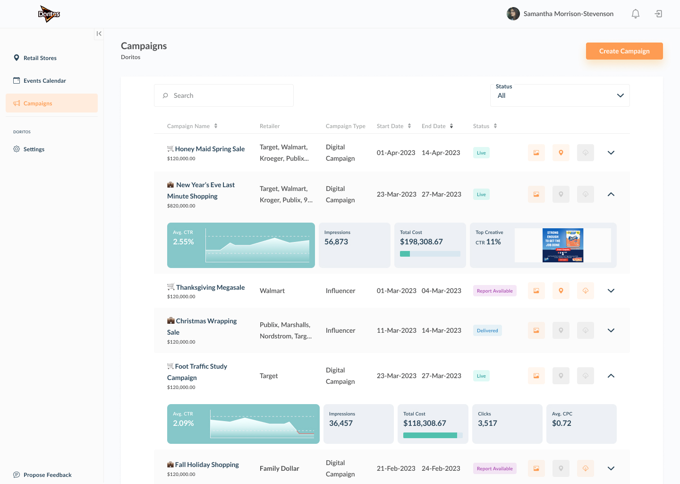The width and height of the screenshot is (680, 484).
Task: Collapse New Year's Eve Last Minute Shopping row
Action: coord(611,194)
